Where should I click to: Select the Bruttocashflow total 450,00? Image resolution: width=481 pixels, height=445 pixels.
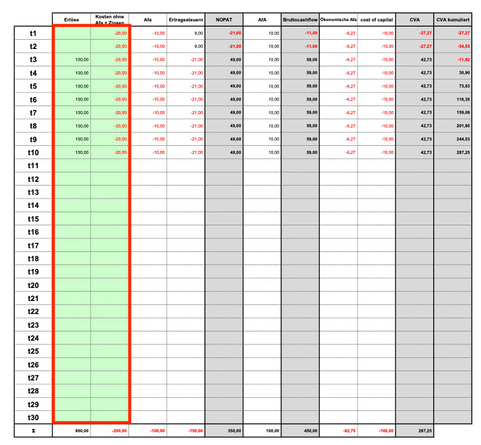click(x=310, y=431)
